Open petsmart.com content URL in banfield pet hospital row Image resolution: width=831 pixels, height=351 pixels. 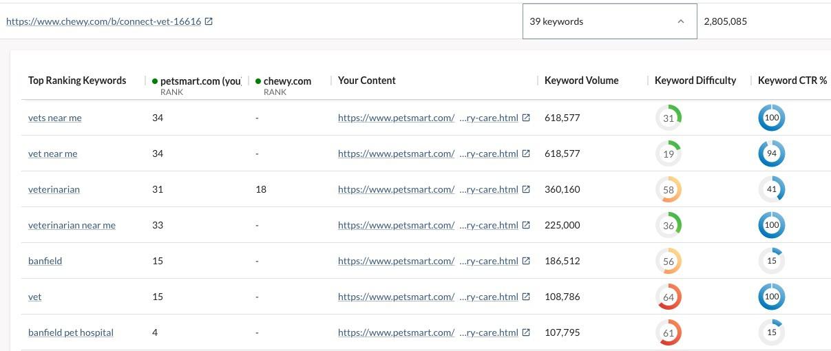(428, 332)
